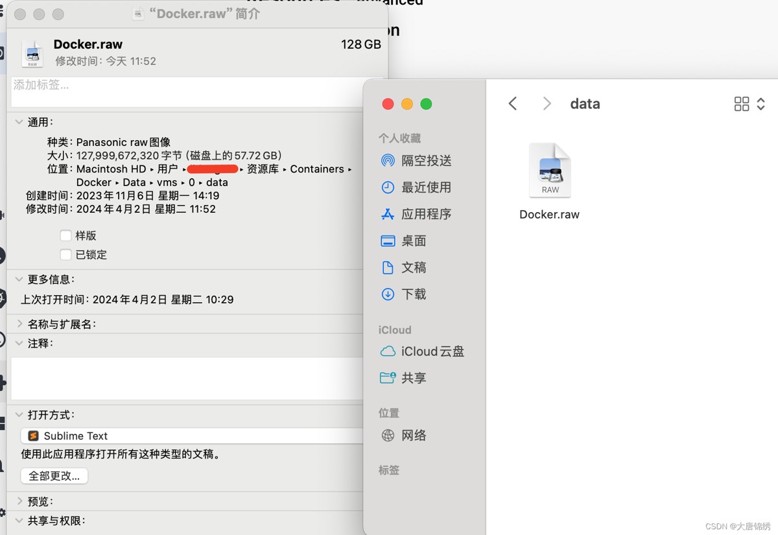Open 文稿 in Finder sidebar
Viewport: 778px width, 535px height.
pyautogui.click(x=414, y=267)
